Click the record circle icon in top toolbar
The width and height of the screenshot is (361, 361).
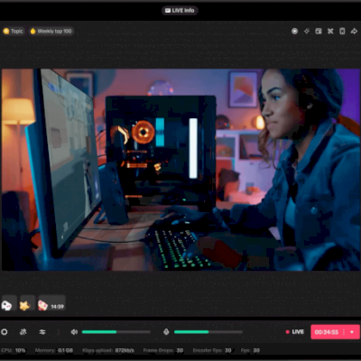(x=294, y=32)
